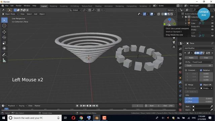Choose the Move tool

(4, 32)
